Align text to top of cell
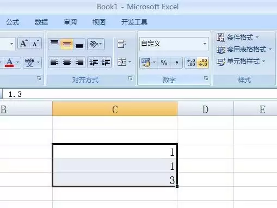The image size is (277, 208). coord(54,44)
